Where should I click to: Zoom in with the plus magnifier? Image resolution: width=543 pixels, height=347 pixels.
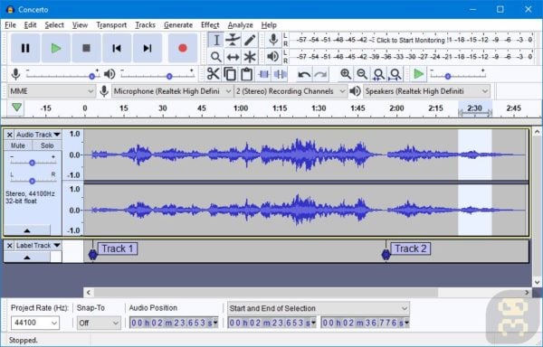click(346, 74)
